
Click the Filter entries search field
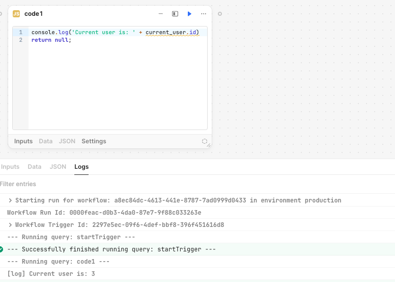[197, 184]
